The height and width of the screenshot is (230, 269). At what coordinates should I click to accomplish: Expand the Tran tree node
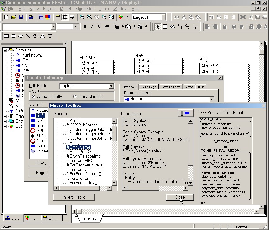click(5, 116)
